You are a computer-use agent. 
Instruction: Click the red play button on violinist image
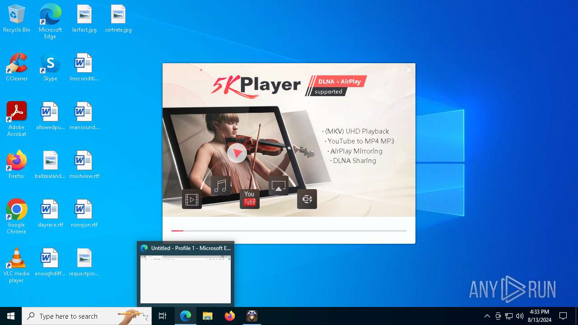(x=237, y=153)
